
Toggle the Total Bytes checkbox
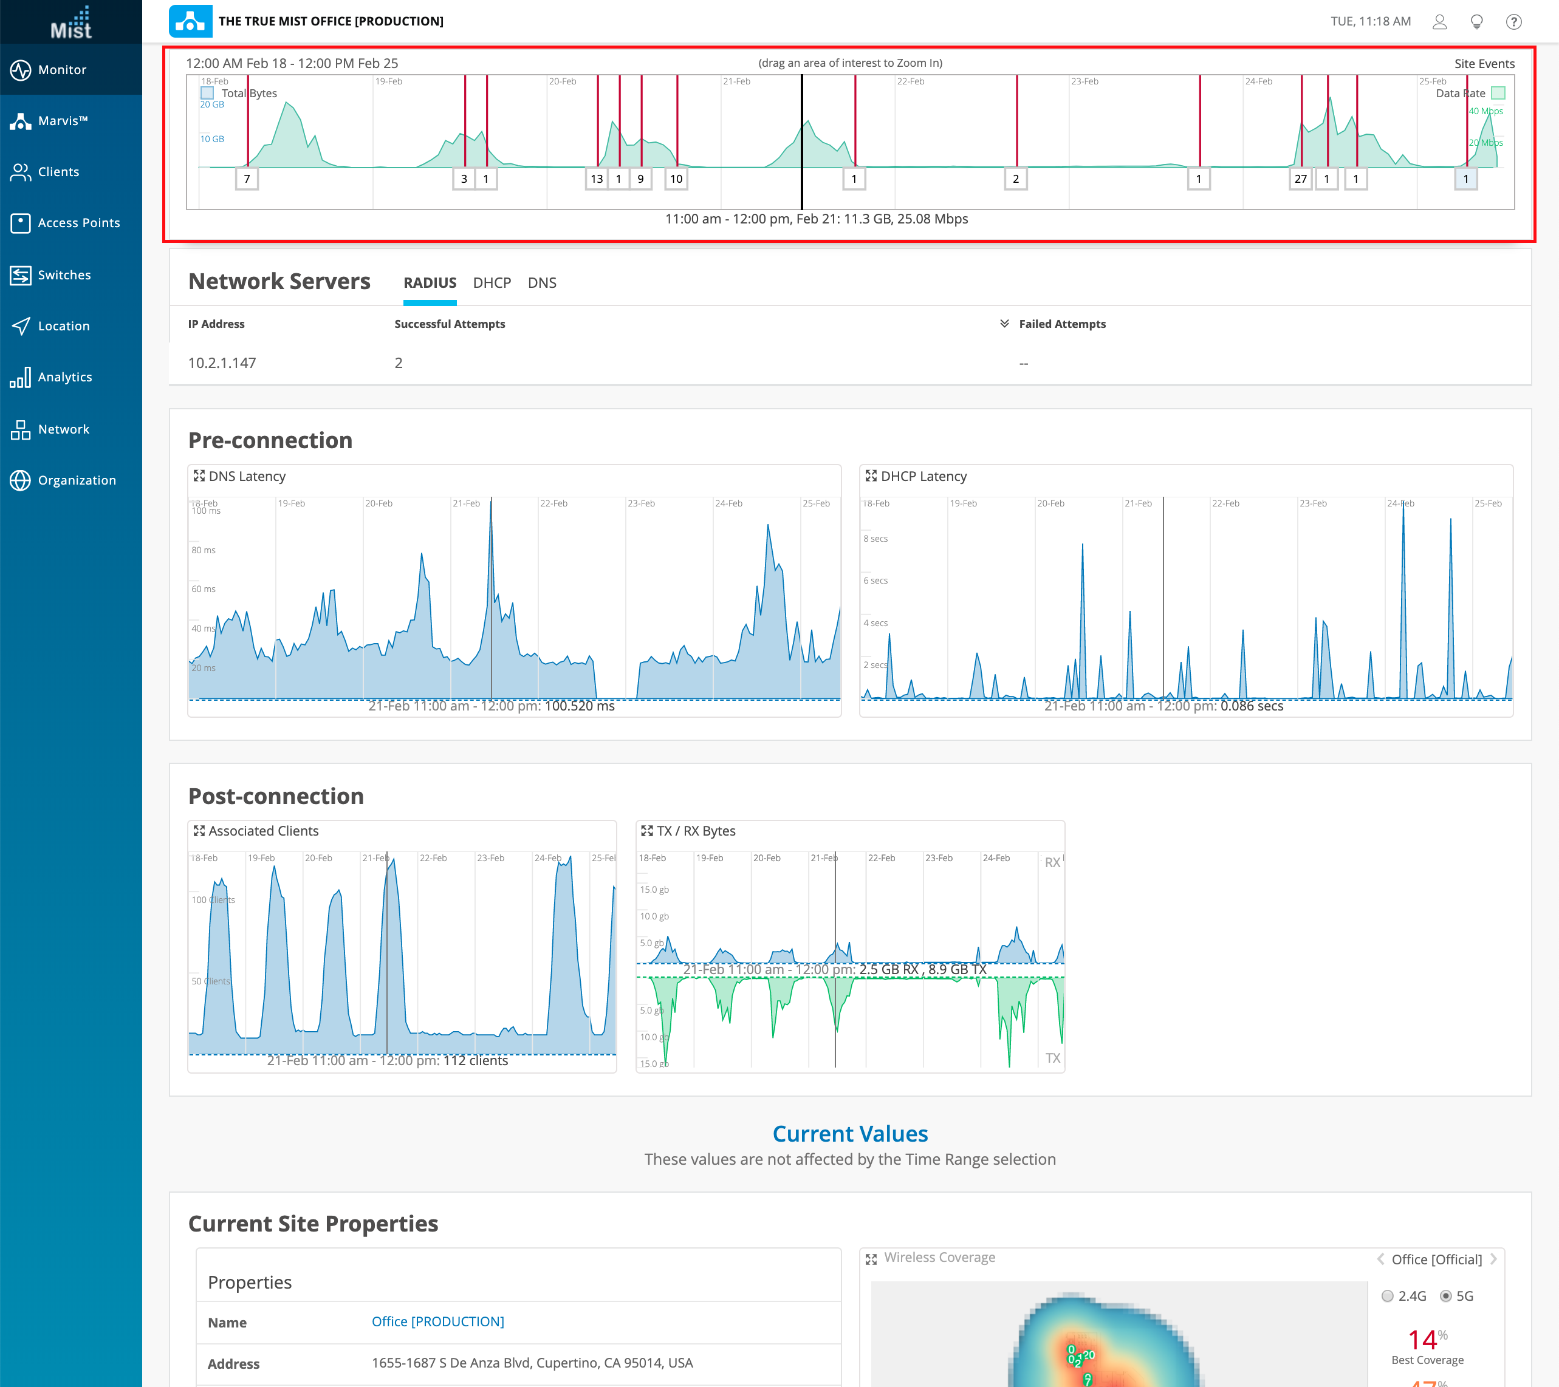tap(207, 93)
